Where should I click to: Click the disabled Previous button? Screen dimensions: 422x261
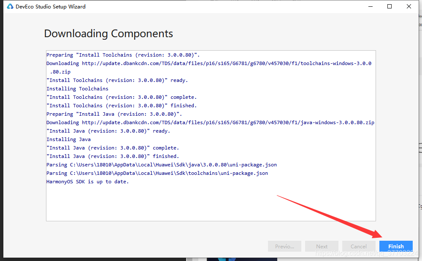pos(284,246)
